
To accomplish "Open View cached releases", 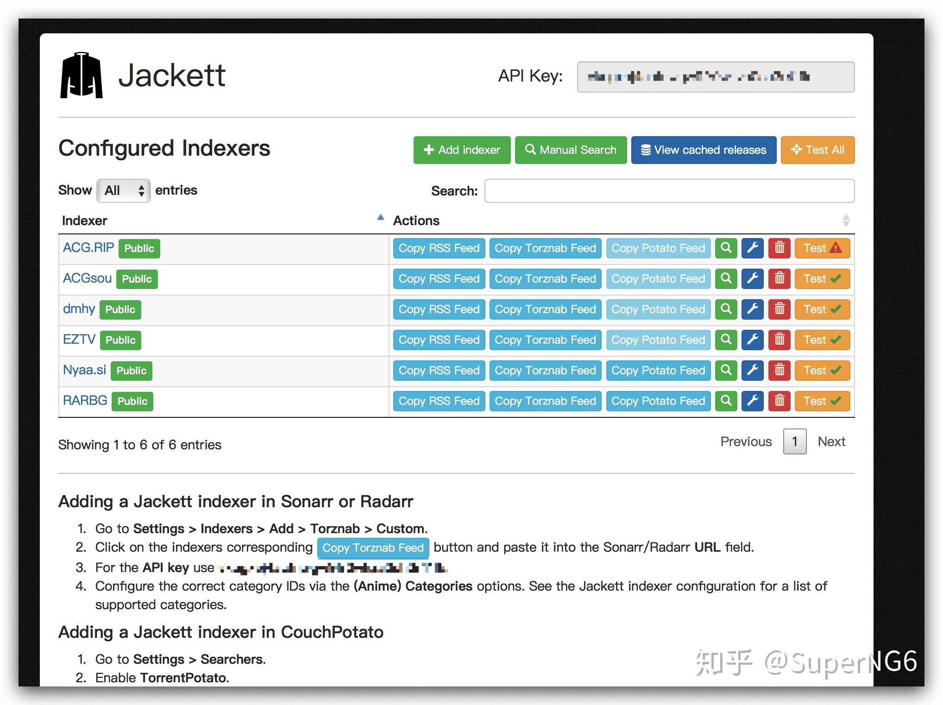I will 703,150.
